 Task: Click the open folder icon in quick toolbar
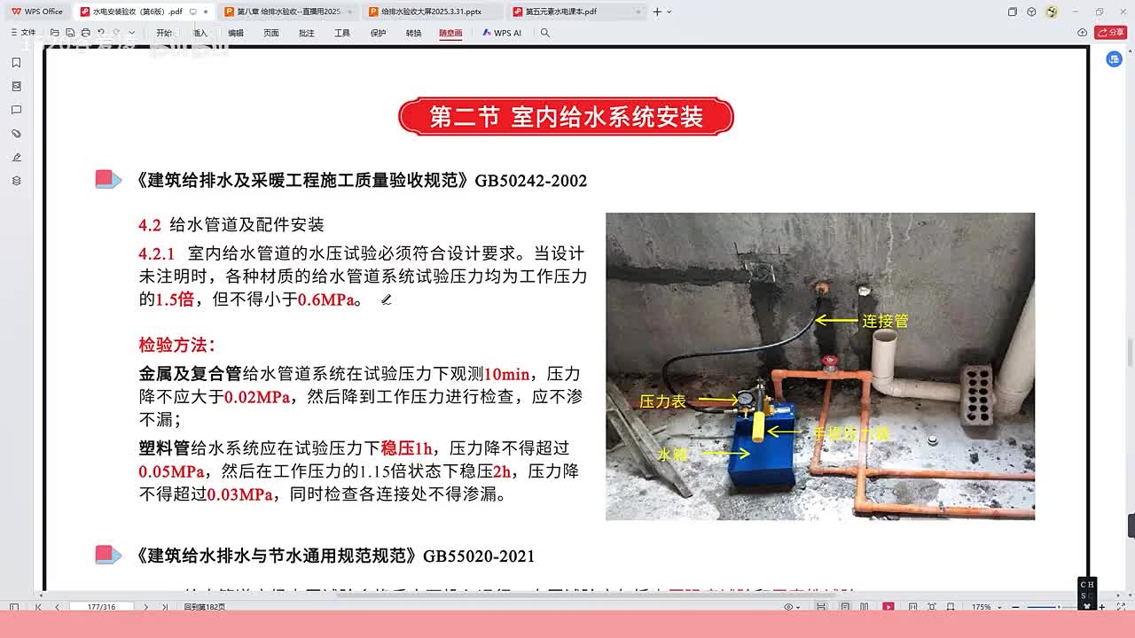(x=56, y=33)
